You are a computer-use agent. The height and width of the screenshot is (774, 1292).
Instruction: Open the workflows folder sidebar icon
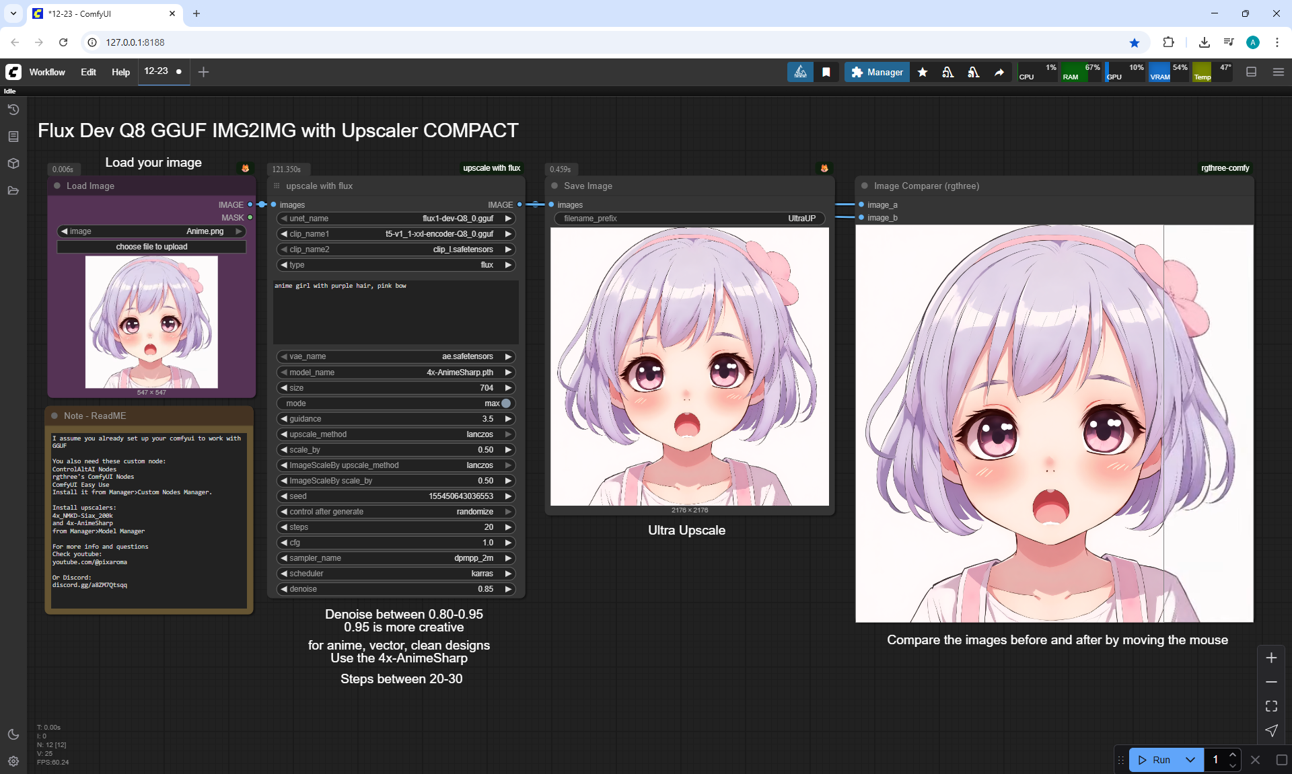(13, 190)
